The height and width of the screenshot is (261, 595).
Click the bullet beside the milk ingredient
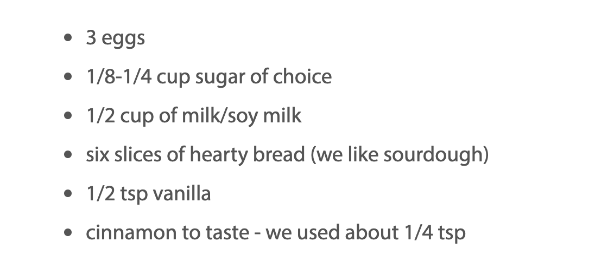click(x=68, y=115)
